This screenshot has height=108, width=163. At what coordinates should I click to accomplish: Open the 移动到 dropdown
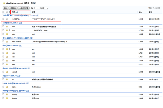click(x=44, y=8)
